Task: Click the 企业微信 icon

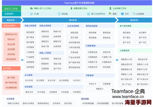Action: (x=134, y=14)
